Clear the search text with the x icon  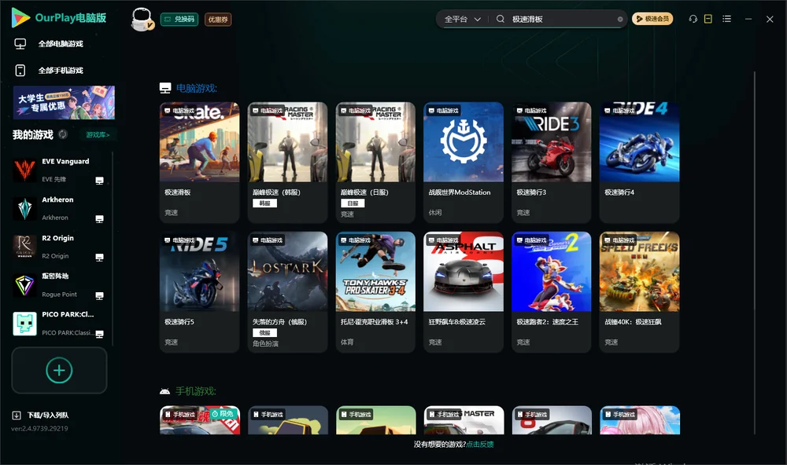point(620,19)
